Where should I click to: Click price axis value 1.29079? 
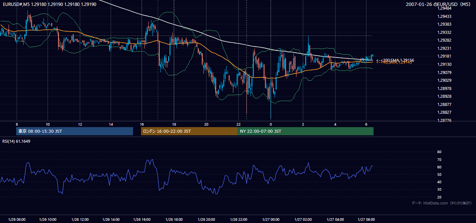444,72
